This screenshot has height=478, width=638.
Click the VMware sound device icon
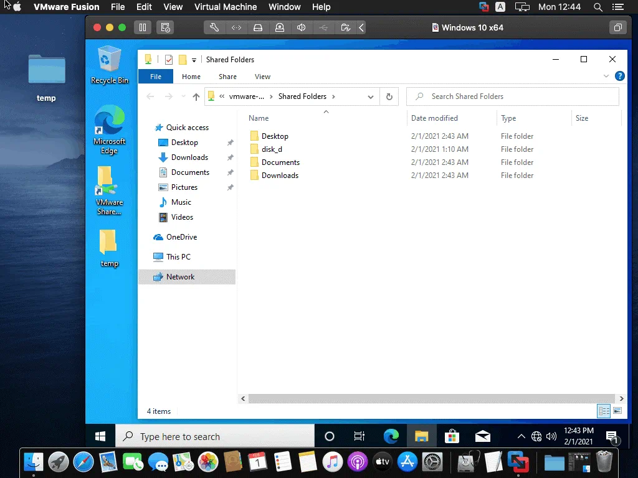[x=302, y=27]
